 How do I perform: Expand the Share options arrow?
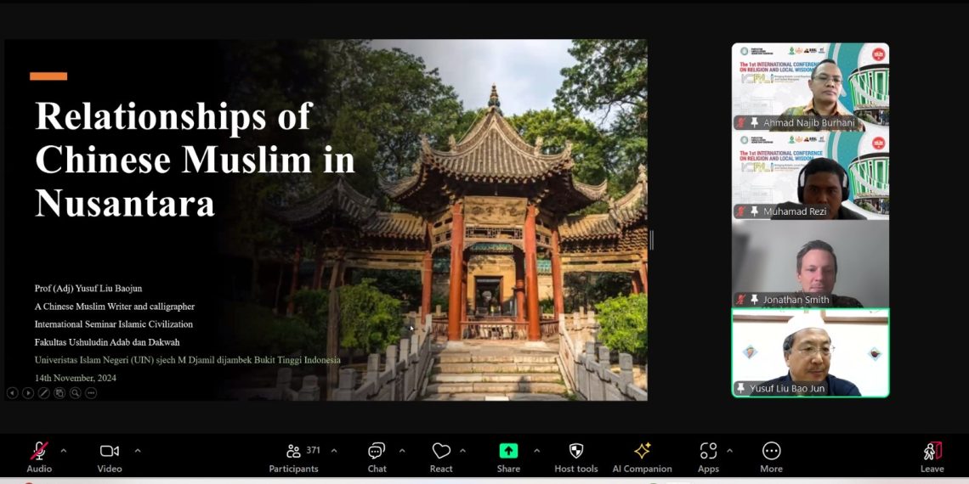tap(536, 450)
